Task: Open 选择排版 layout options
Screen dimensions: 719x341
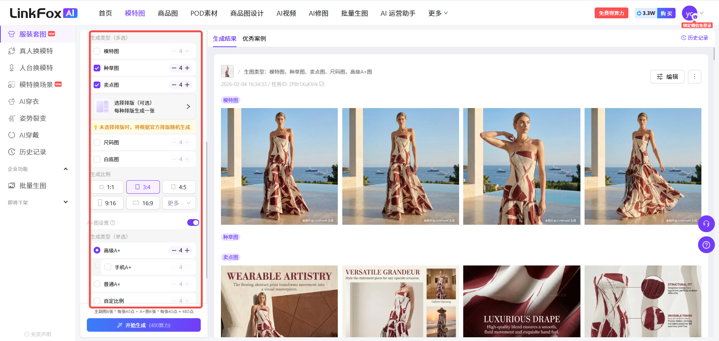Action: click(x=143, y=107)
